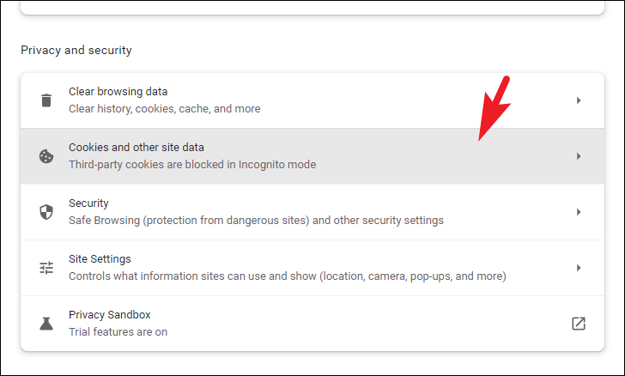Open Privacy Sandbox via external link icon

click(579, 324)
